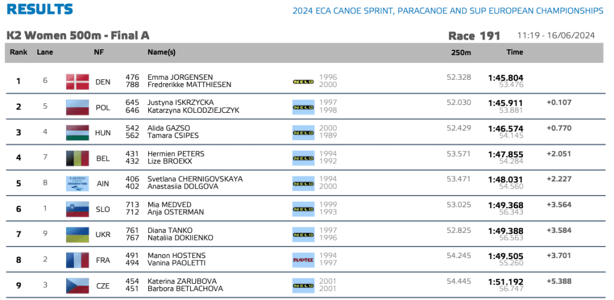Click the Time column header

coord(514,52)
